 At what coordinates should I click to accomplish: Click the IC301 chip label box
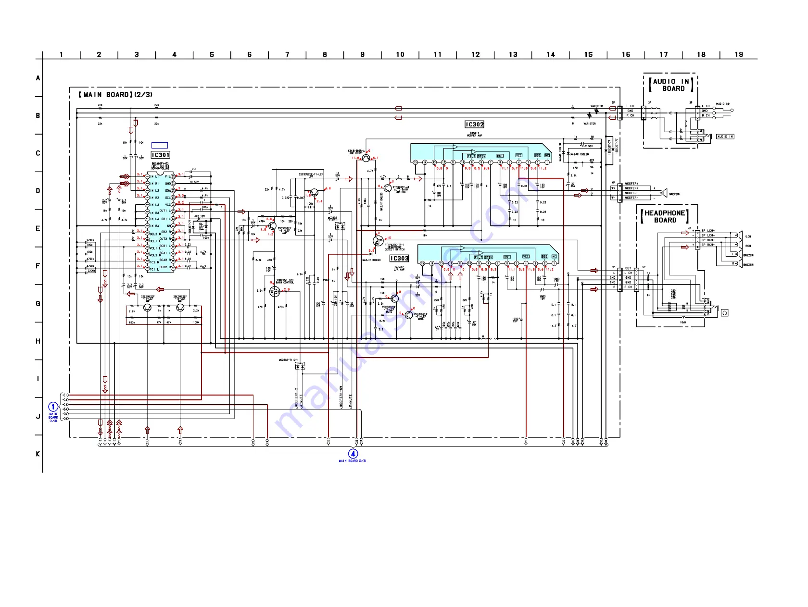[x=161, y=155]
